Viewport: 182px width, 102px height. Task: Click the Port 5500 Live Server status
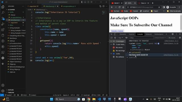pyautogui.click(x=96, y=95)
